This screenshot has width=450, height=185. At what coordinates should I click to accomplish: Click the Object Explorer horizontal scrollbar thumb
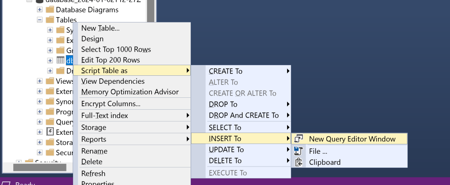(x=40, y=167)
